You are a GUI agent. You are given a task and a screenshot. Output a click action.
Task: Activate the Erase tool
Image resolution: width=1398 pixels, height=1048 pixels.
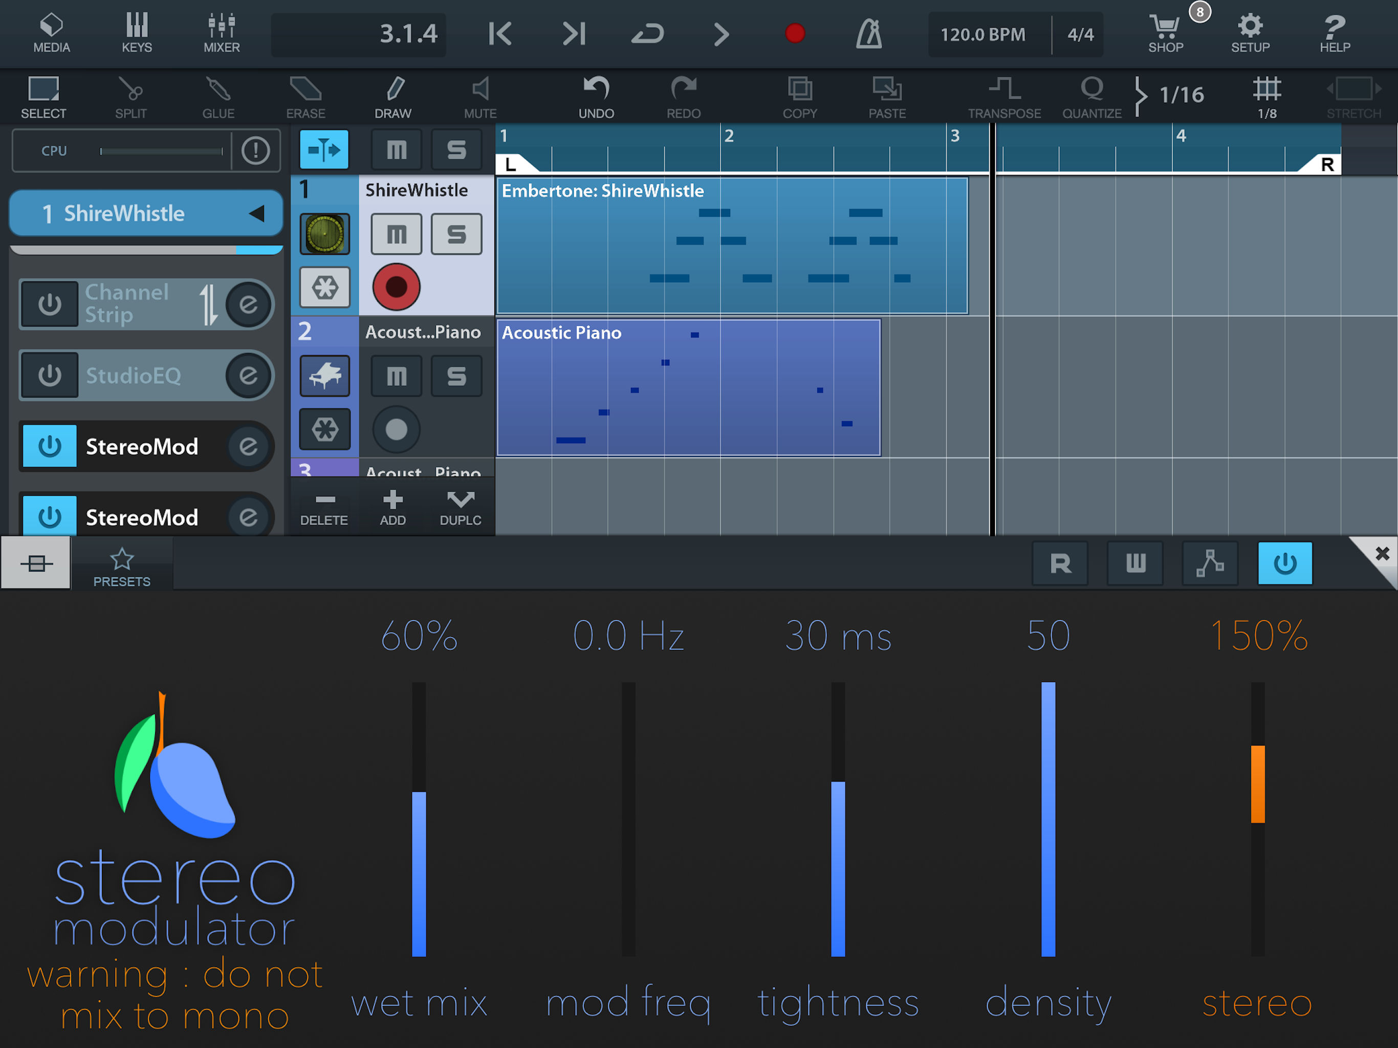point(305,97)
